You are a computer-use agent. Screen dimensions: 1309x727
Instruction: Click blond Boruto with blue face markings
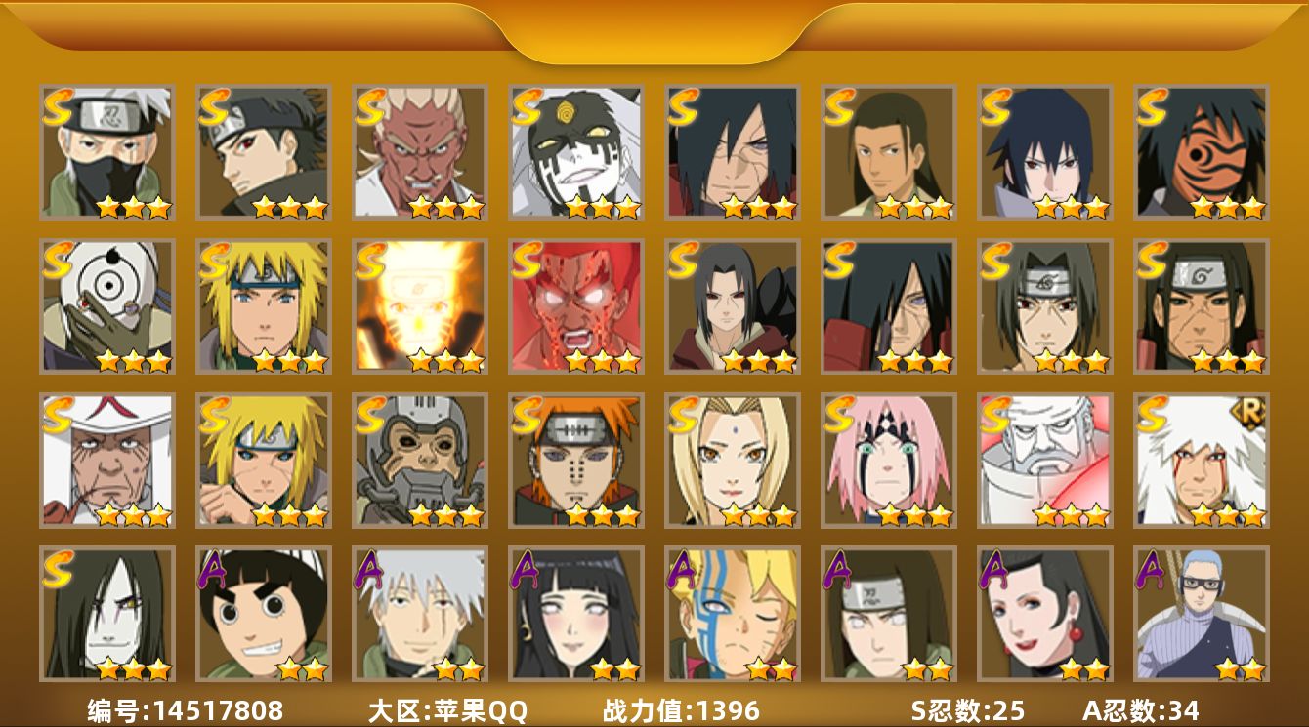732,614
